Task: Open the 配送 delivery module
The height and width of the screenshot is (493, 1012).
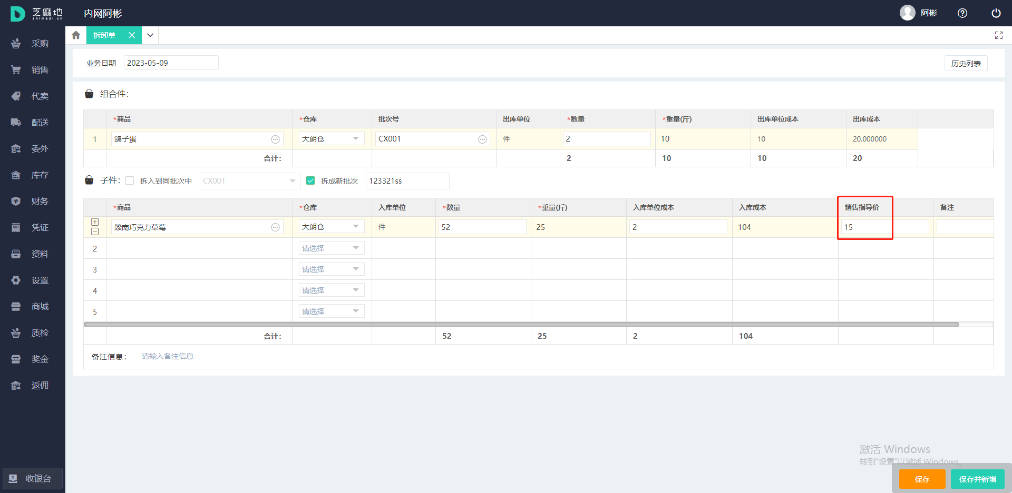Action: point(32,123)
